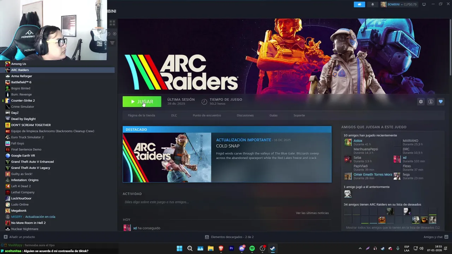Click Google Earth VR icon
This screenshot has height=254, width=452.
point(8,156)
